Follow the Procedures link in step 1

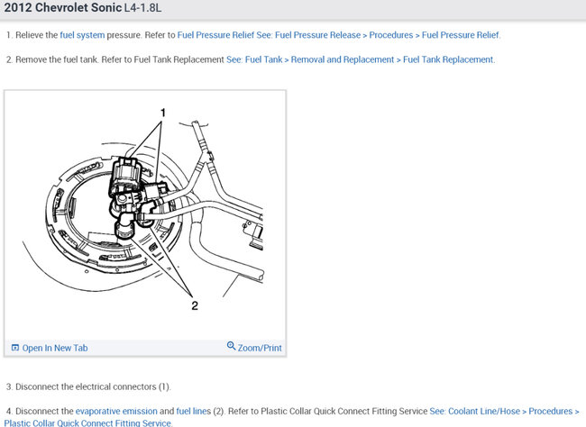coord(391,35)
